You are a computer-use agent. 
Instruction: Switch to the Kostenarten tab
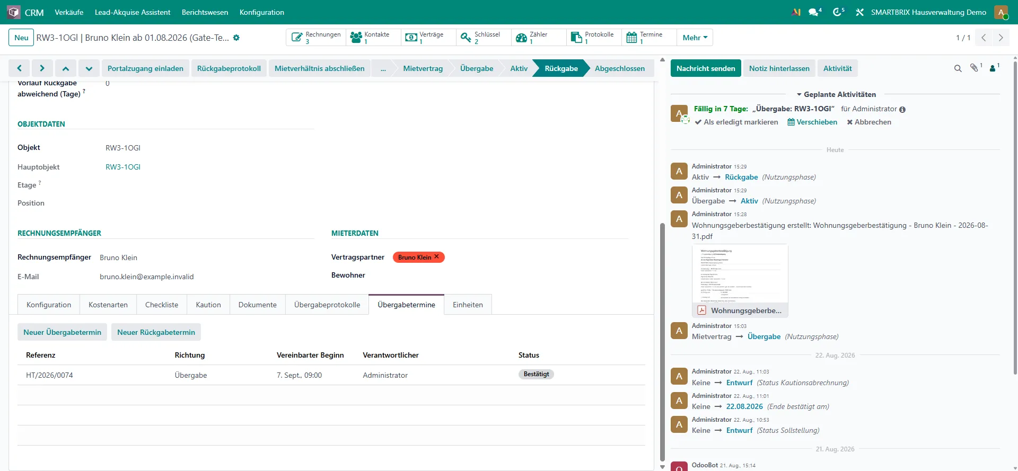tap(108, 305)
